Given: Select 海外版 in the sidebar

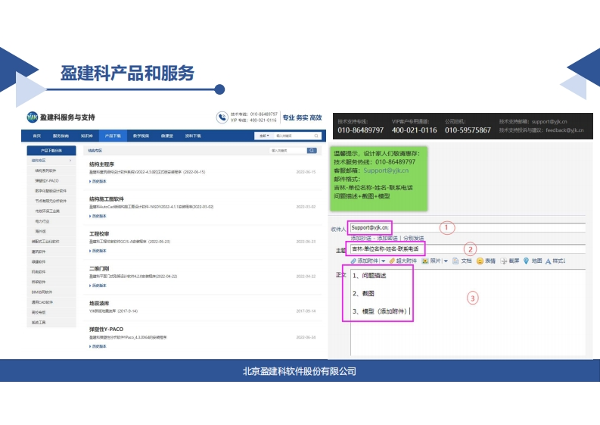Looking at the screenshot, I should 41,232.
